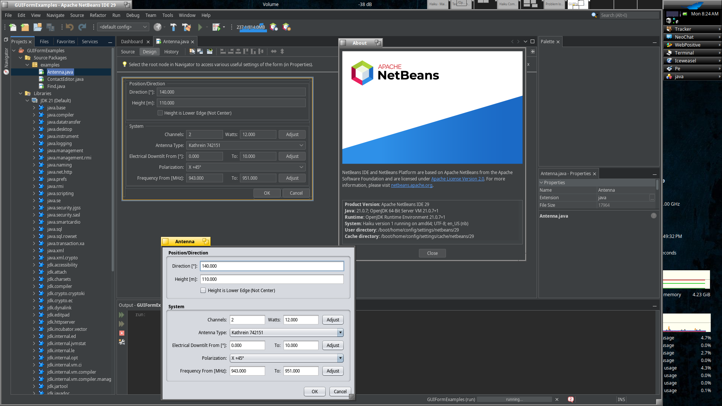Click the Profile Project icon
This screenshot has height=406, width=722.
[x=273, y=27]
